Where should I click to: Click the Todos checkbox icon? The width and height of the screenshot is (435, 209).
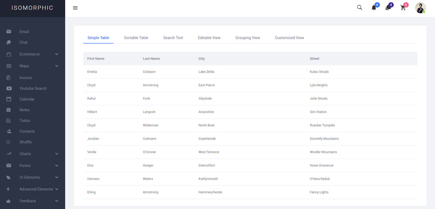pos(8,121)
